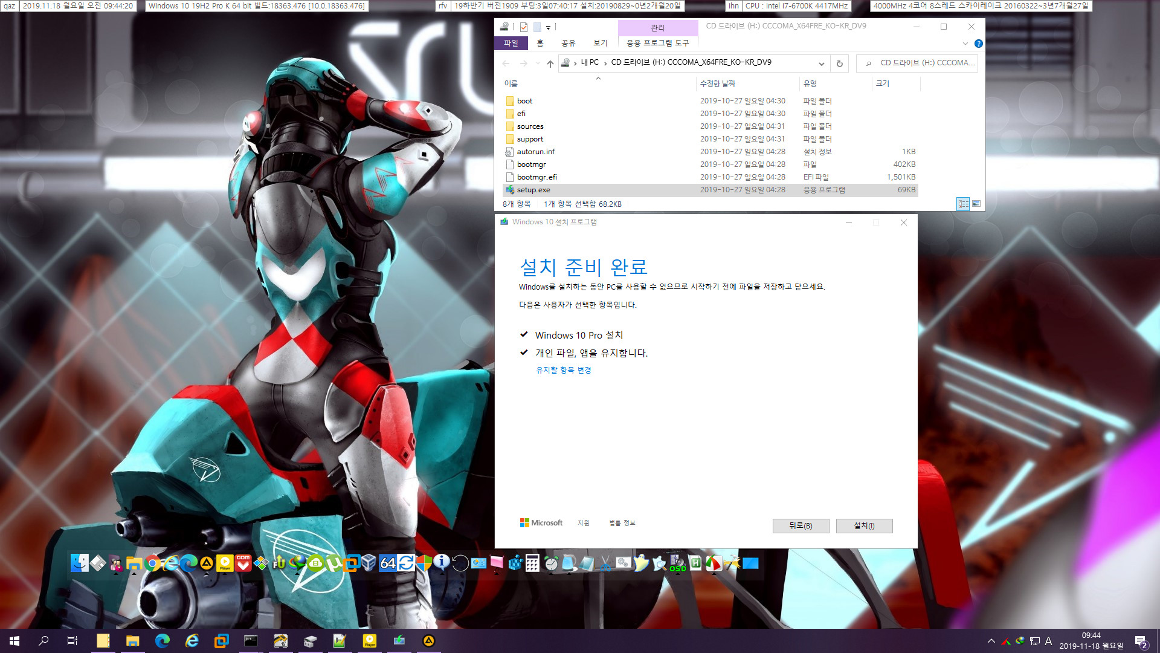Open Windows Start menu

coord(14,641)
